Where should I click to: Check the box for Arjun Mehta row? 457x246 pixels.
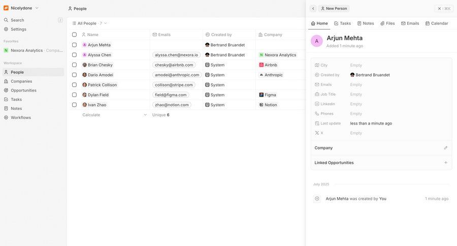74,45
